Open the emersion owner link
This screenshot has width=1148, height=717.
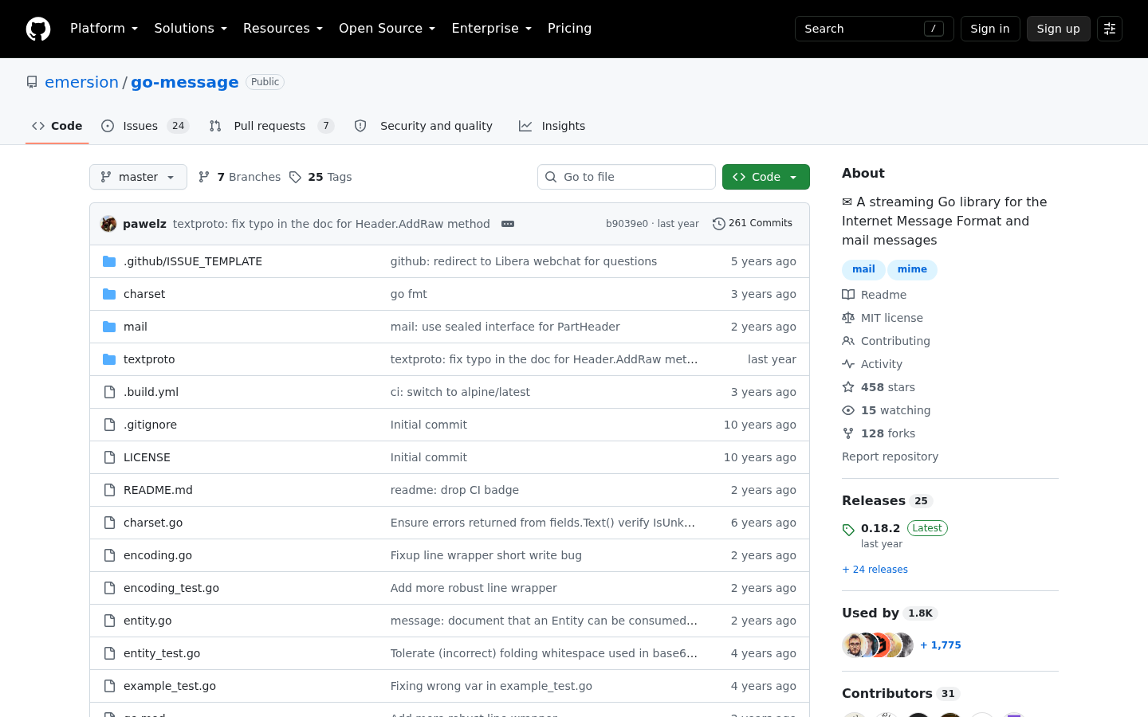[x=81, y=82]
